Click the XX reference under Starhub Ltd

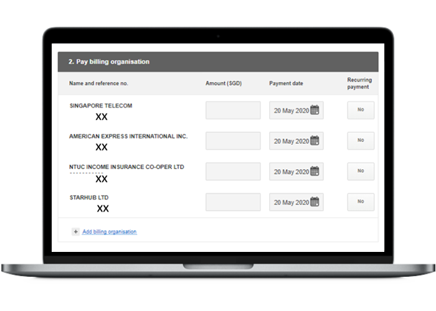pos(103,208)
